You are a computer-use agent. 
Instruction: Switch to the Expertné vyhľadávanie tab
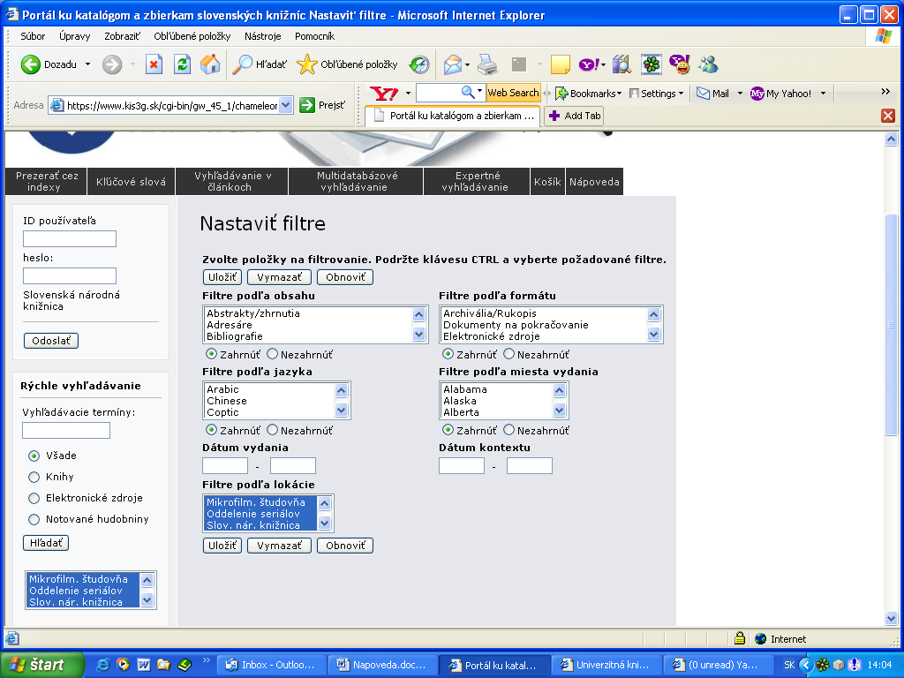[x=477, y=181]
